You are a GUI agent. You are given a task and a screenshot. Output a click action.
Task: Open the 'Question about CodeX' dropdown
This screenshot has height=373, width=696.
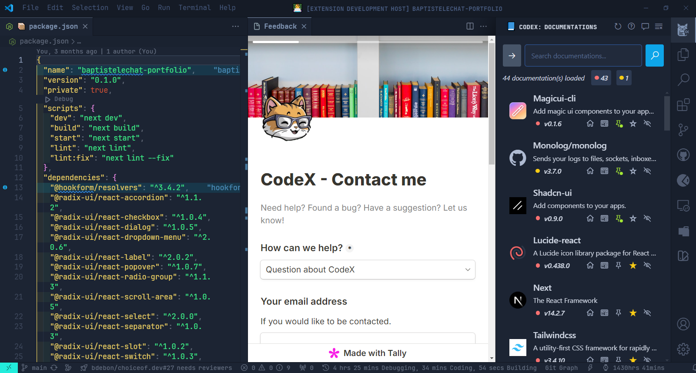tap(368, 269)
